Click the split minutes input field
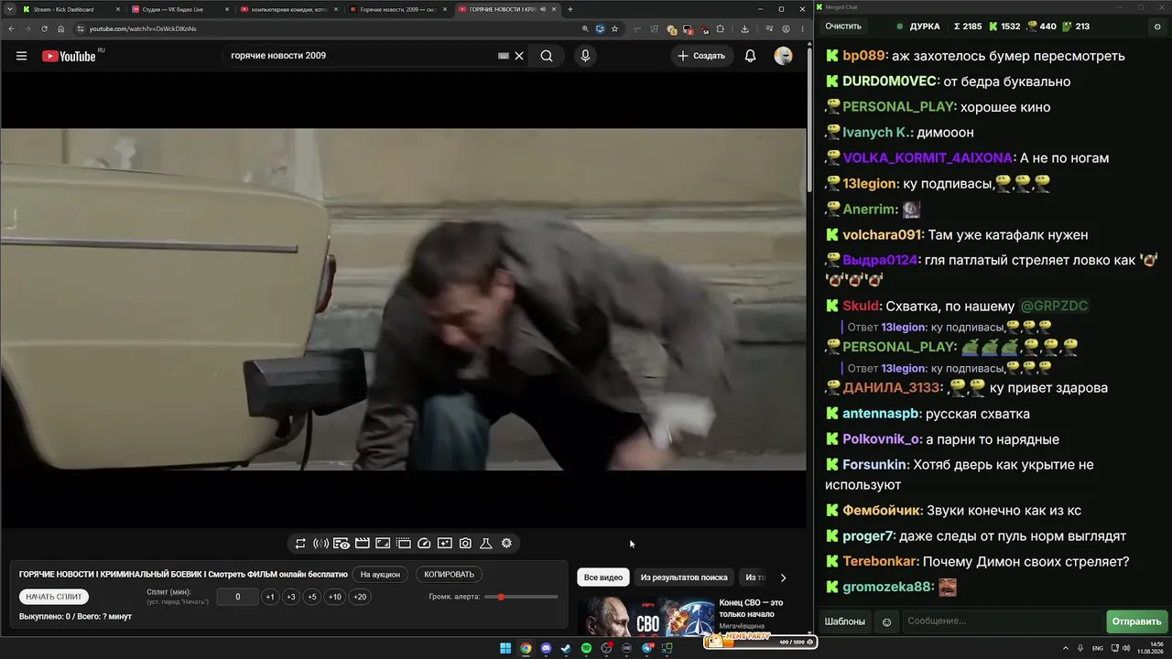This screenshot has height=659, width=1172. pyautogui.click(x=238, y=597)
